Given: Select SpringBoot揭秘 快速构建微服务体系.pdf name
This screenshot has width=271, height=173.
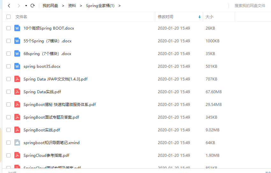Looking at the screenshot, I should tap(60, 105).
